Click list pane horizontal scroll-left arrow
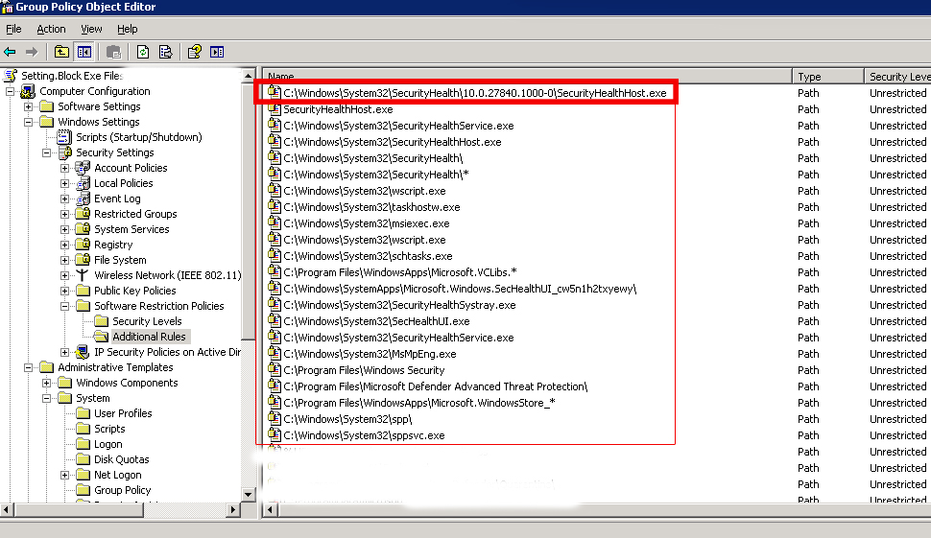This screenshot has height=538, width=931. click(x=270, y=509)
